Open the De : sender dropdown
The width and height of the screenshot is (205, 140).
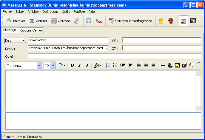click(15, 40)
